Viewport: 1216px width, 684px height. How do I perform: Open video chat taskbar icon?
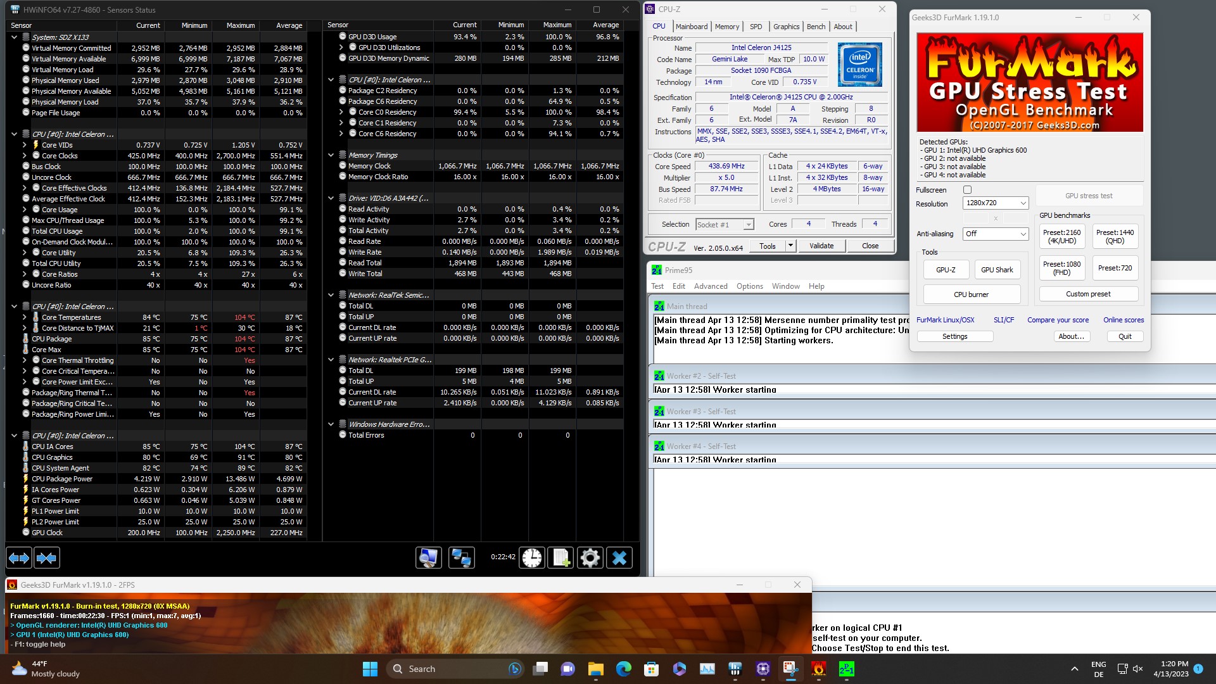point(567,669)
